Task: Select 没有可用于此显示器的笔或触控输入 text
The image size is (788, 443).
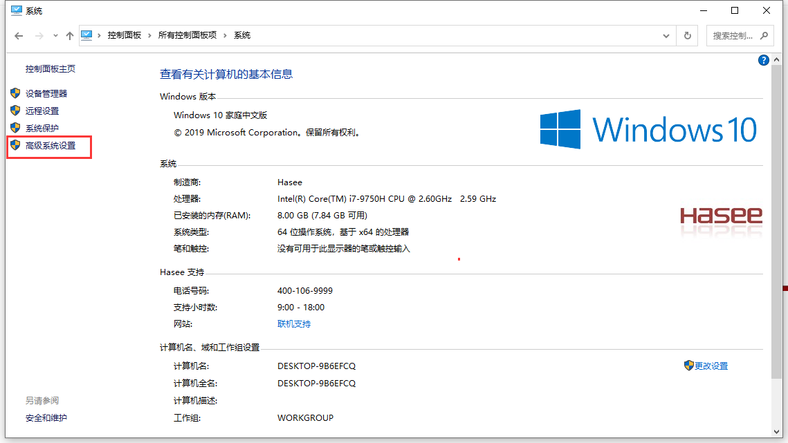Action: (x=344, y=249)
